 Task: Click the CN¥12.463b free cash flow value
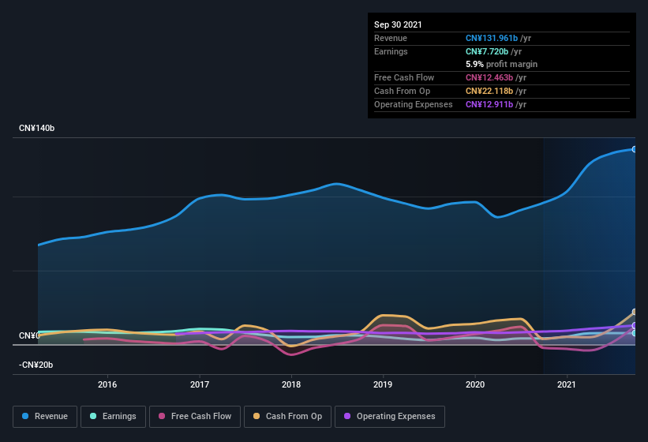pyautogui.click(x=489, y=77)
